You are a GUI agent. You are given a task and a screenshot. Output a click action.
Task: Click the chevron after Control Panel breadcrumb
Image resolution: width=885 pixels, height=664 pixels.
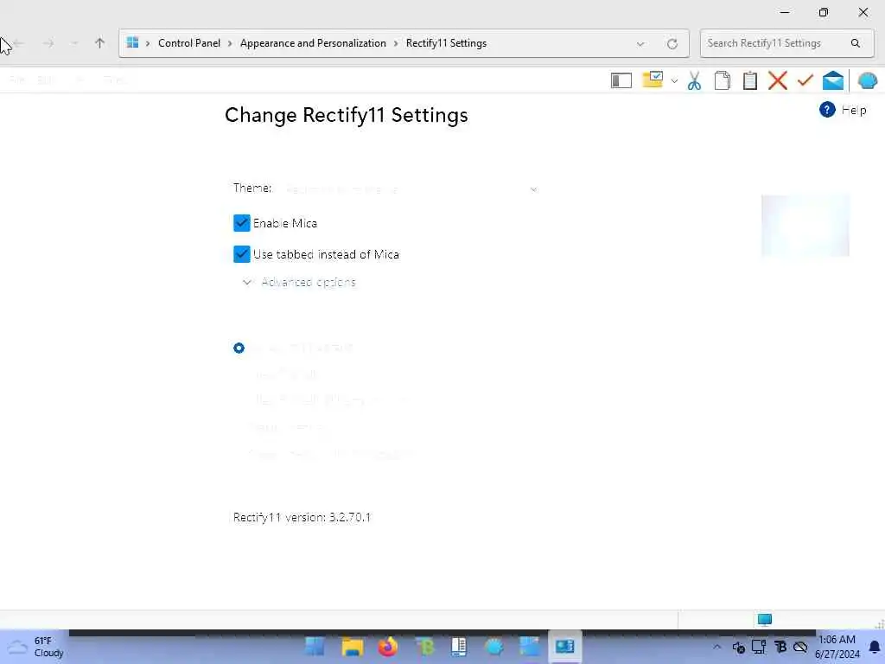tap(230, 43)
